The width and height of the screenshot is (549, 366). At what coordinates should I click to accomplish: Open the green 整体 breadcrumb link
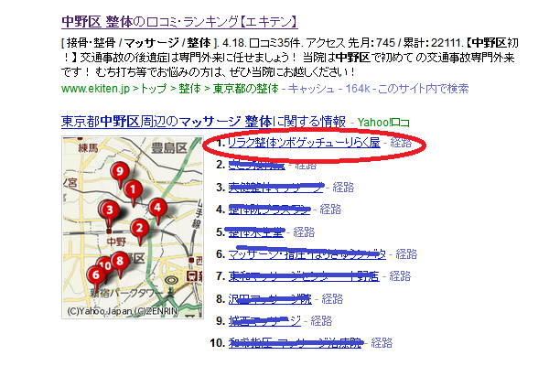189,88
